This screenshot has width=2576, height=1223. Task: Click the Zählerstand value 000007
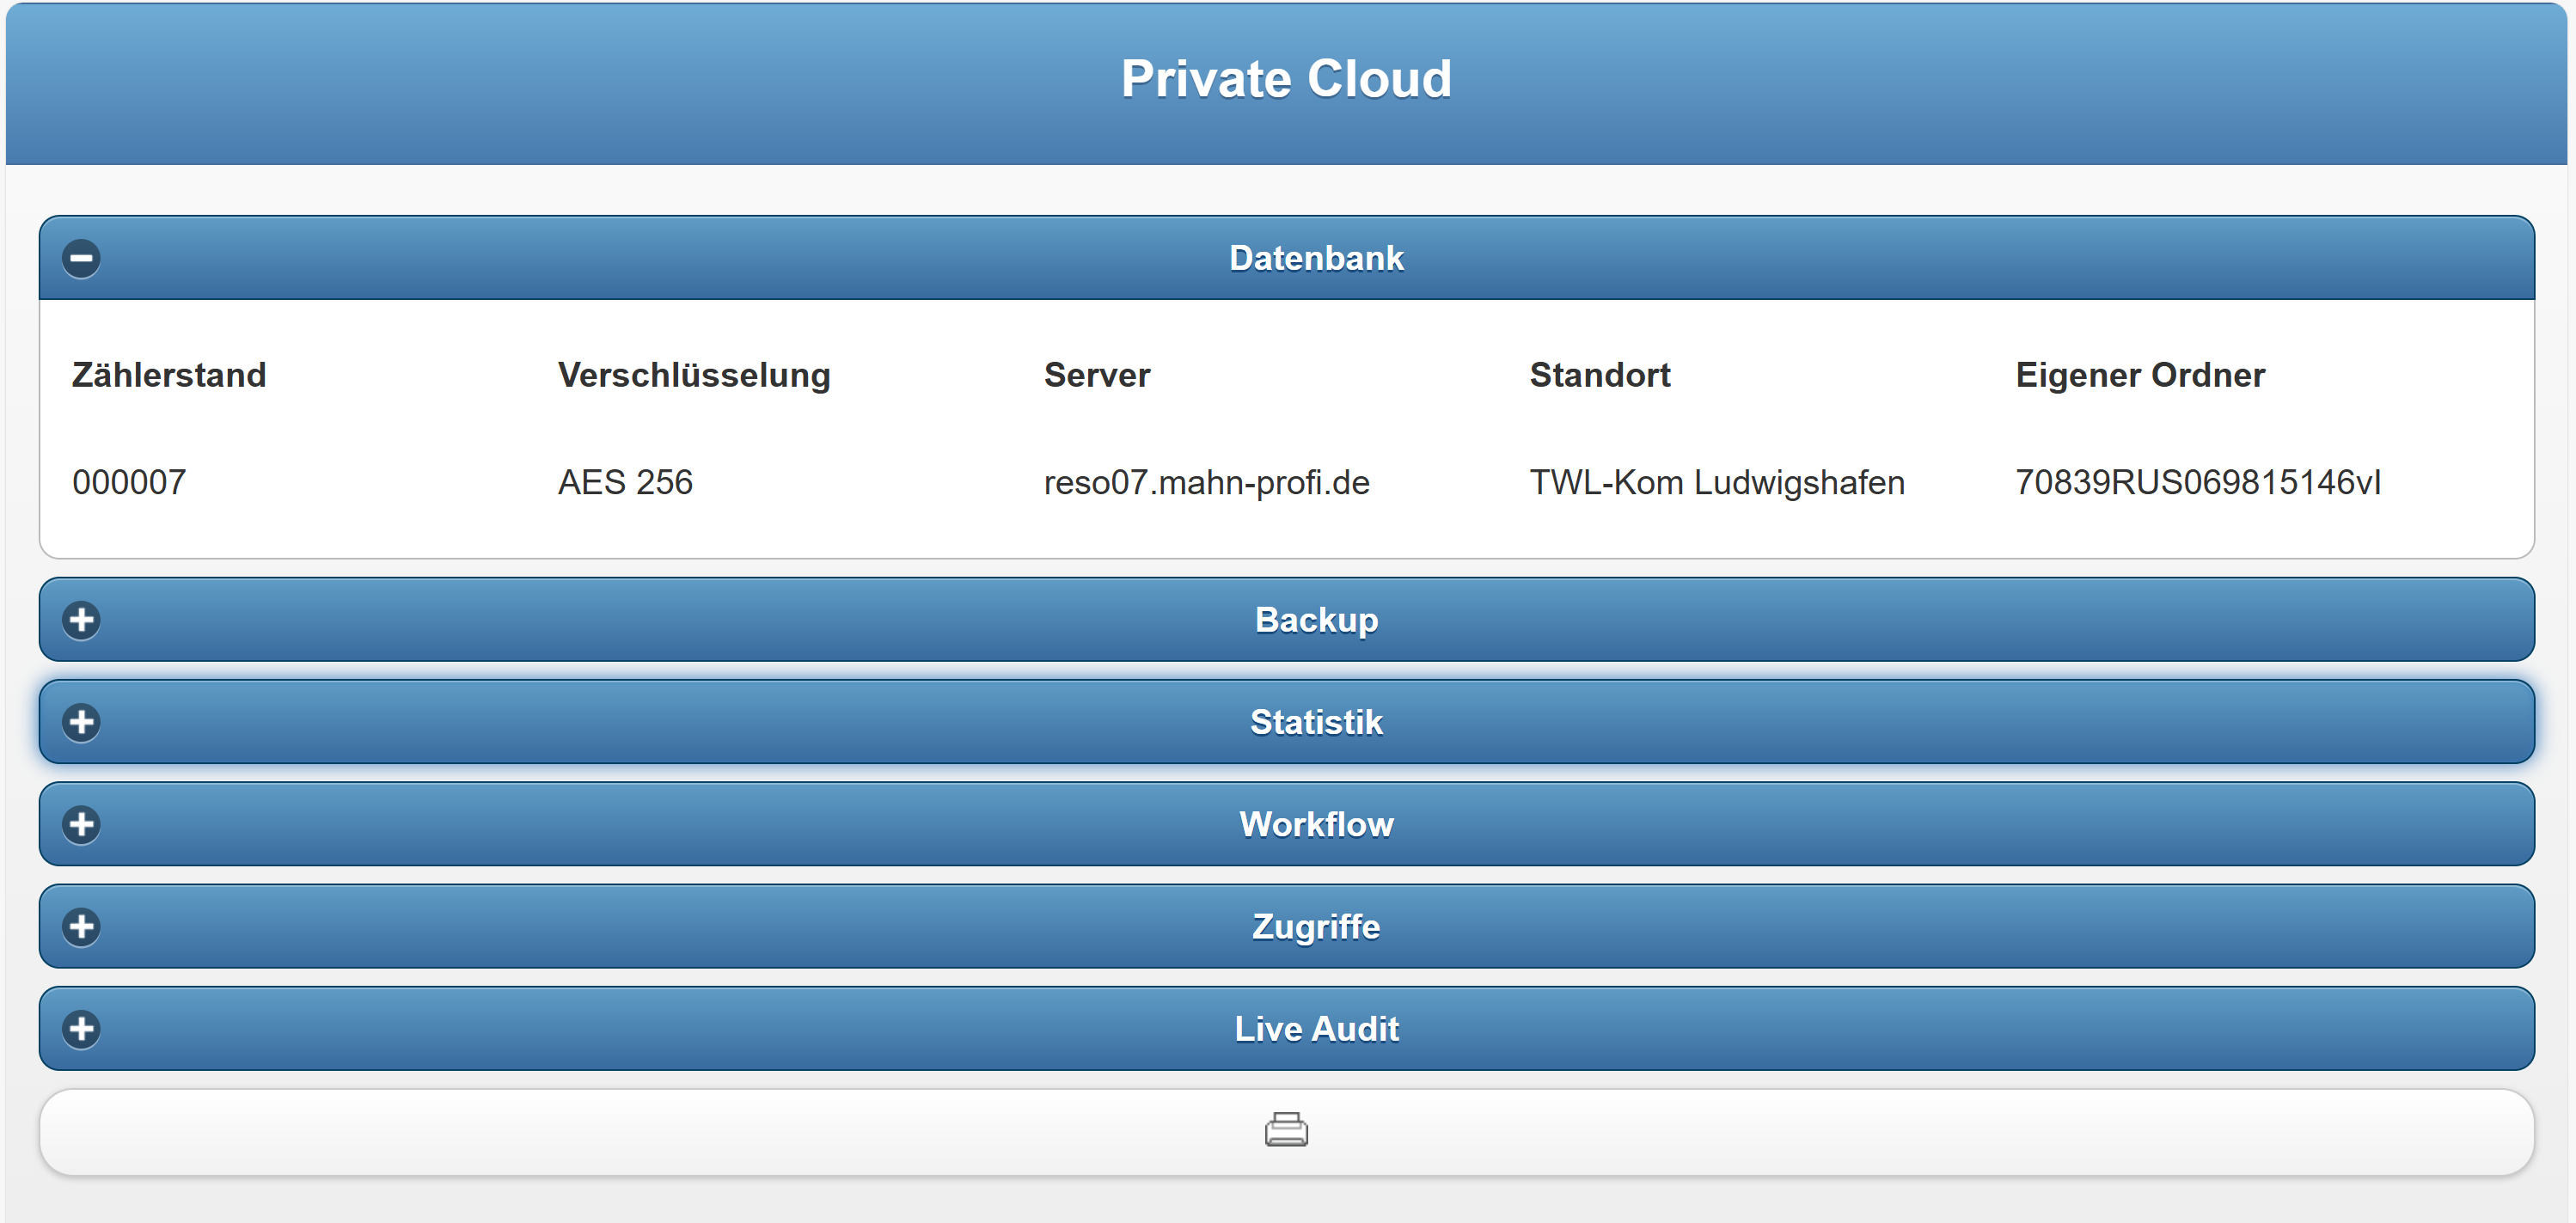tap(129, 483)
